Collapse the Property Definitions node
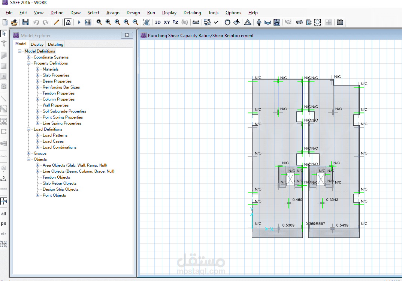Image resolution: width=402 pixels, height=281 pixels. (x=29, y=63)
